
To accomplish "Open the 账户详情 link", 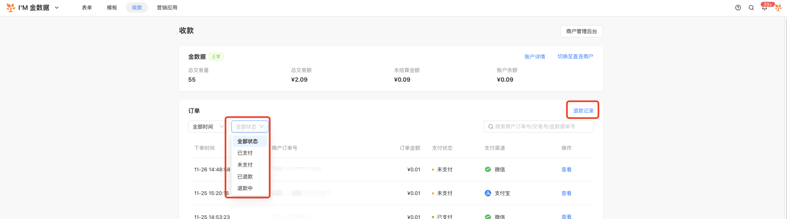I will (535, 57).
